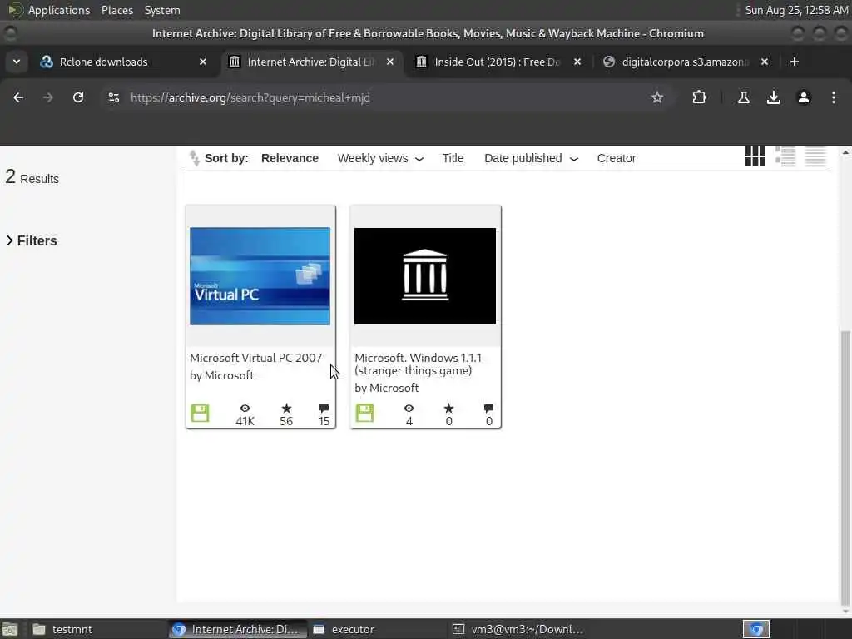This screenshot has width=852, height=639.
Task: Close the Rclone downloads tab
Action: click(203, 62)
